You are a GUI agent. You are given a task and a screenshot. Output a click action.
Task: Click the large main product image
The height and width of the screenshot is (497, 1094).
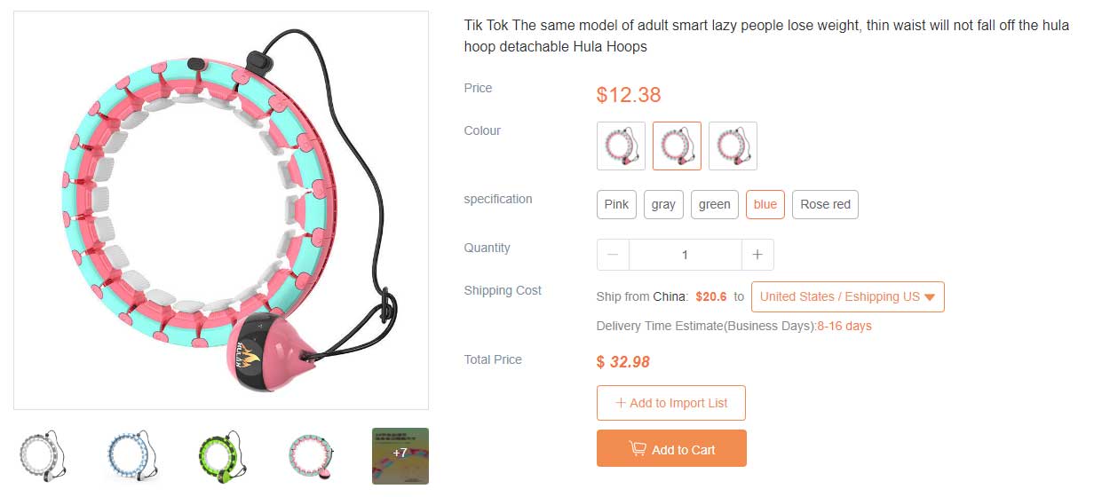pyautogui.click(x=221, y=210)
